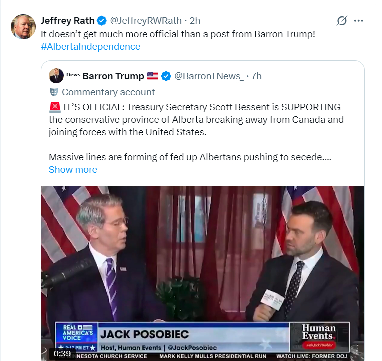Click the verified badge next to Barron Trump
Viewport: 382px width, 361px height.
click(x=166, y=76)
